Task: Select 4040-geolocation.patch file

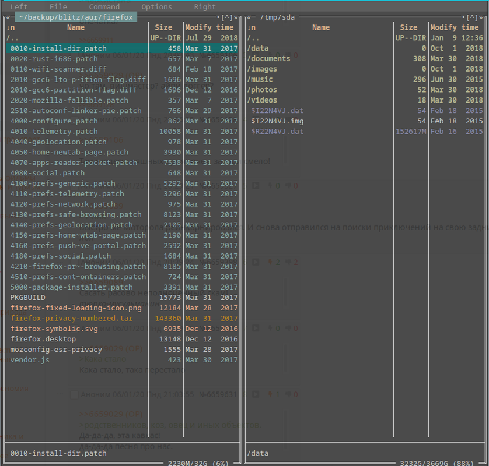Action: point(122,142)
